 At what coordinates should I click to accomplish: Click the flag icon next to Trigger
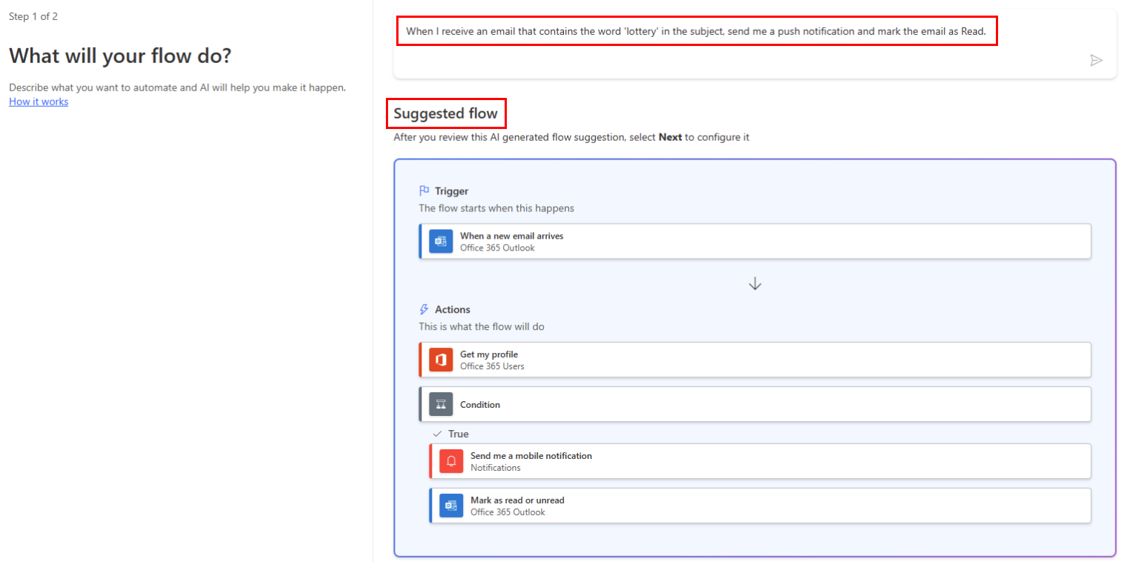tap(424, 190)
